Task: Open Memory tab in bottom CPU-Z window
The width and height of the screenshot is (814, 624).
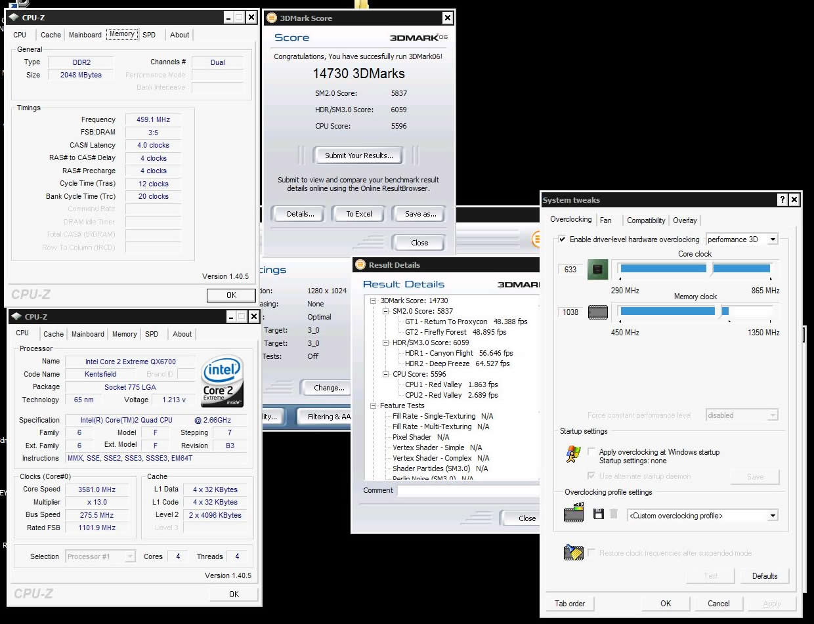Action: (x=125, y=334)
